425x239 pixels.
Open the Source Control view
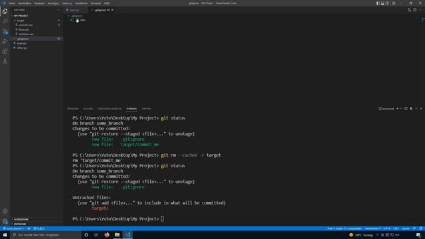(x=5, y=31)
